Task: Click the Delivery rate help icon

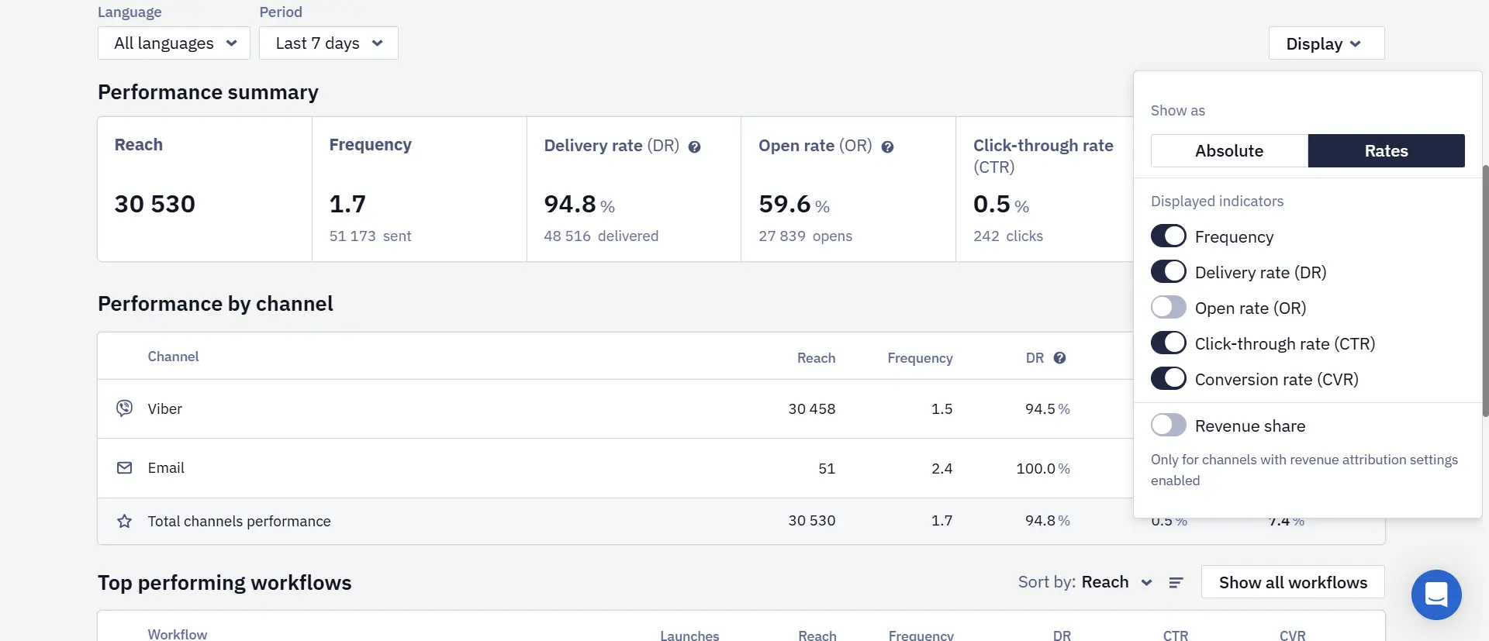Action: [694, 147]
